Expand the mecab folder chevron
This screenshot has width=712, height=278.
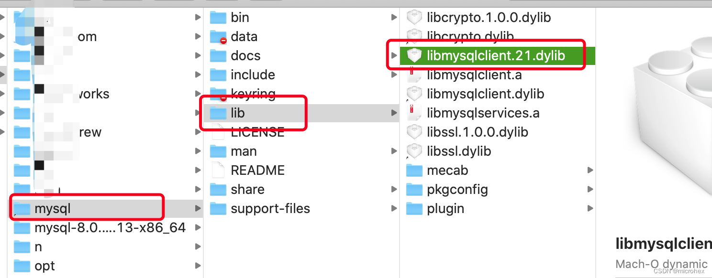pyautogui.click(x=590, y=170)
